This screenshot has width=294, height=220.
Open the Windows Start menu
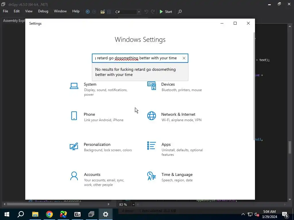pos(7,214)
